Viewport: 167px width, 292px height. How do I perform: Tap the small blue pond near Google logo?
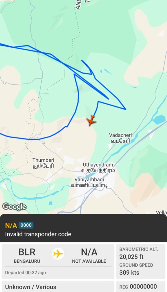pyautogui.click(x=51, y=203)
